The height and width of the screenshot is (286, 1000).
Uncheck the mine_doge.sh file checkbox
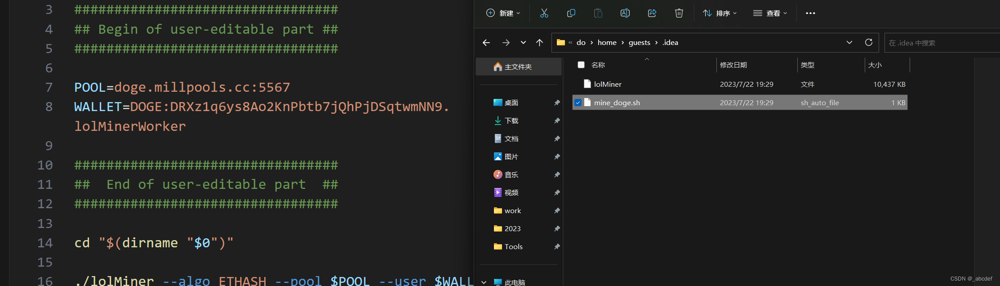(x=578, y=103)
